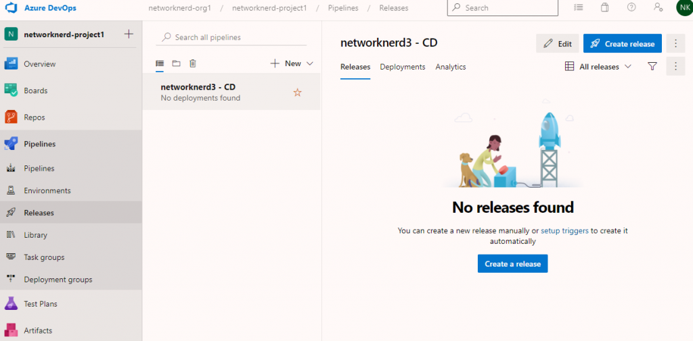Click the Azure DevOps logo icon
Viewport: 693px width, 341px height.
[x=10, y=7]
